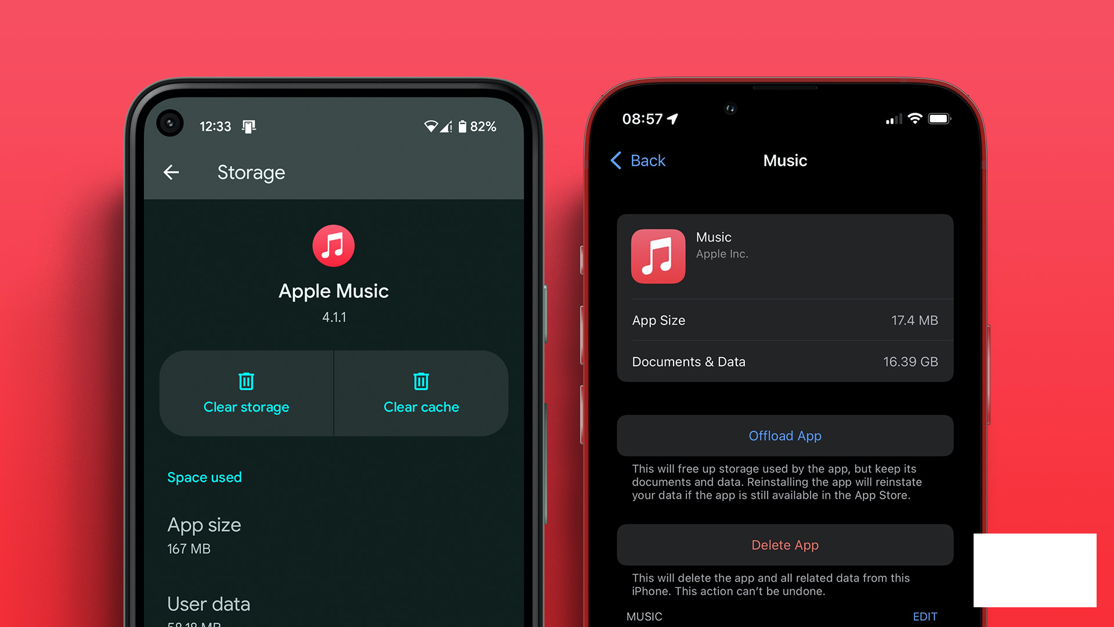Tap the back arrow on Android Storage screen

[170, 172]
